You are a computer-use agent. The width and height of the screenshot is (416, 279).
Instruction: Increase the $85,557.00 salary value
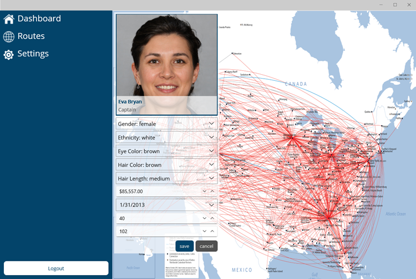pyautogui.click(x=212, y=191)
